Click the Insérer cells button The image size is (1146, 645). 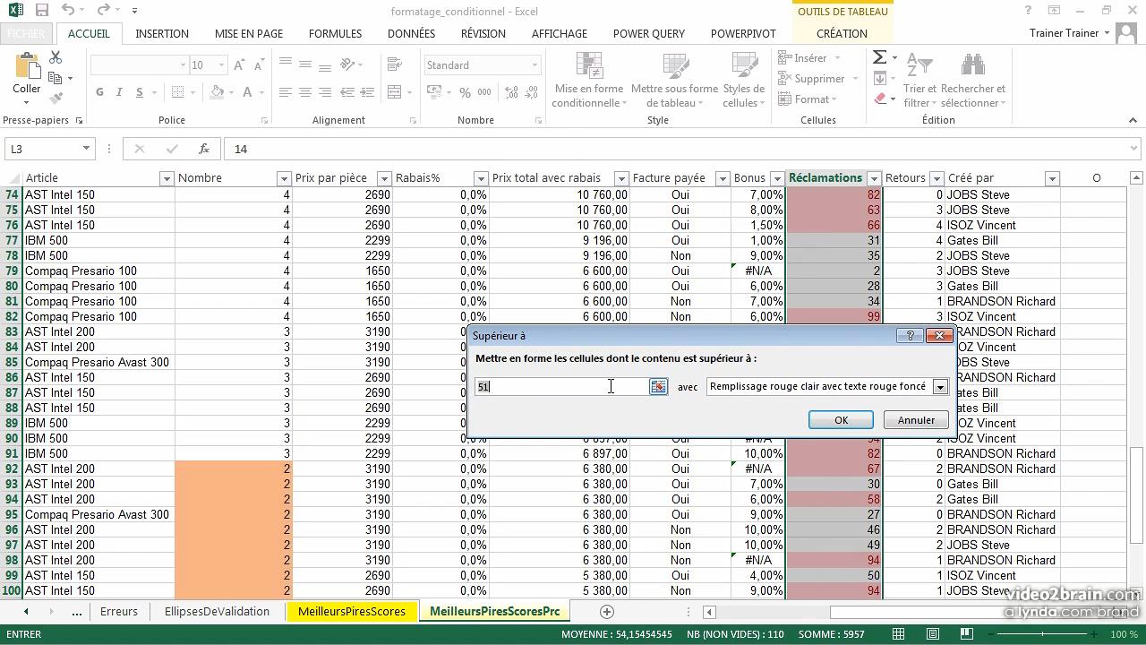pos(809,57)
